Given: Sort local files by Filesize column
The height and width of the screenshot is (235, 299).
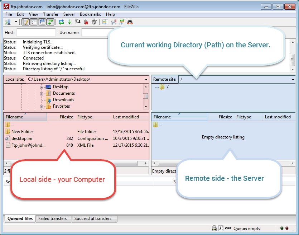Looking at the screenshot, I should 61,117.
